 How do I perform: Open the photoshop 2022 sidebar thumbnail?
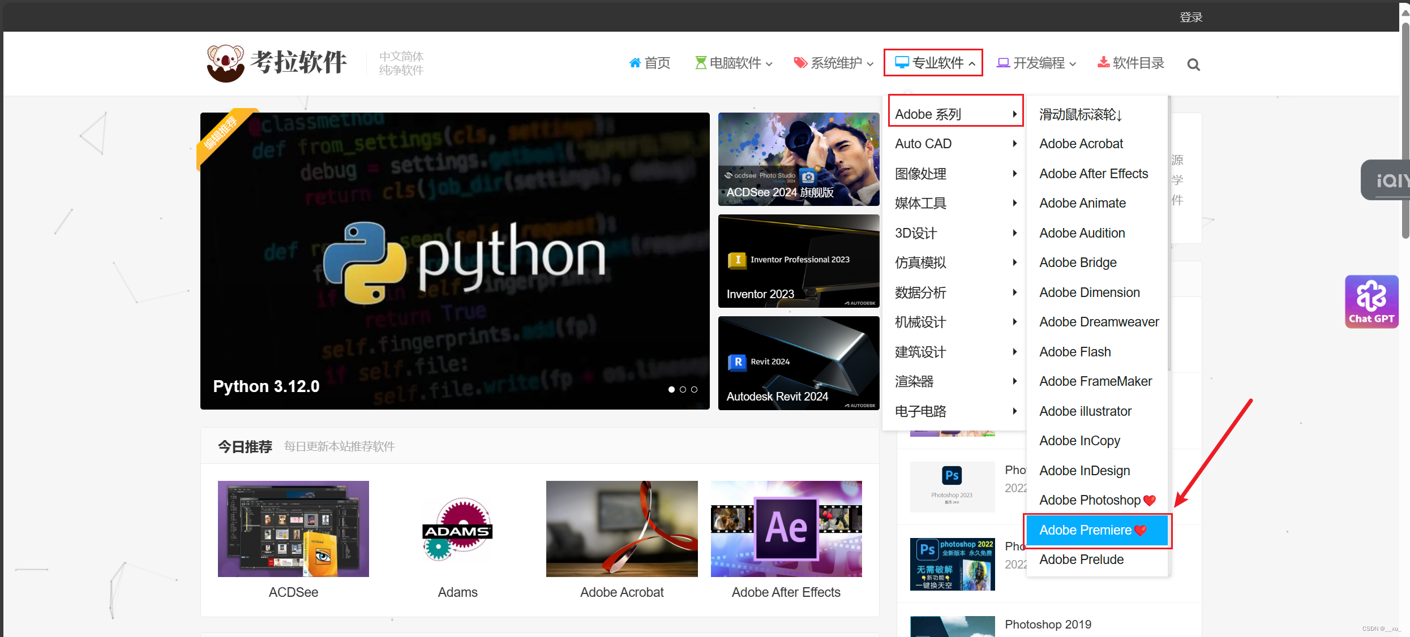(952, 564)
